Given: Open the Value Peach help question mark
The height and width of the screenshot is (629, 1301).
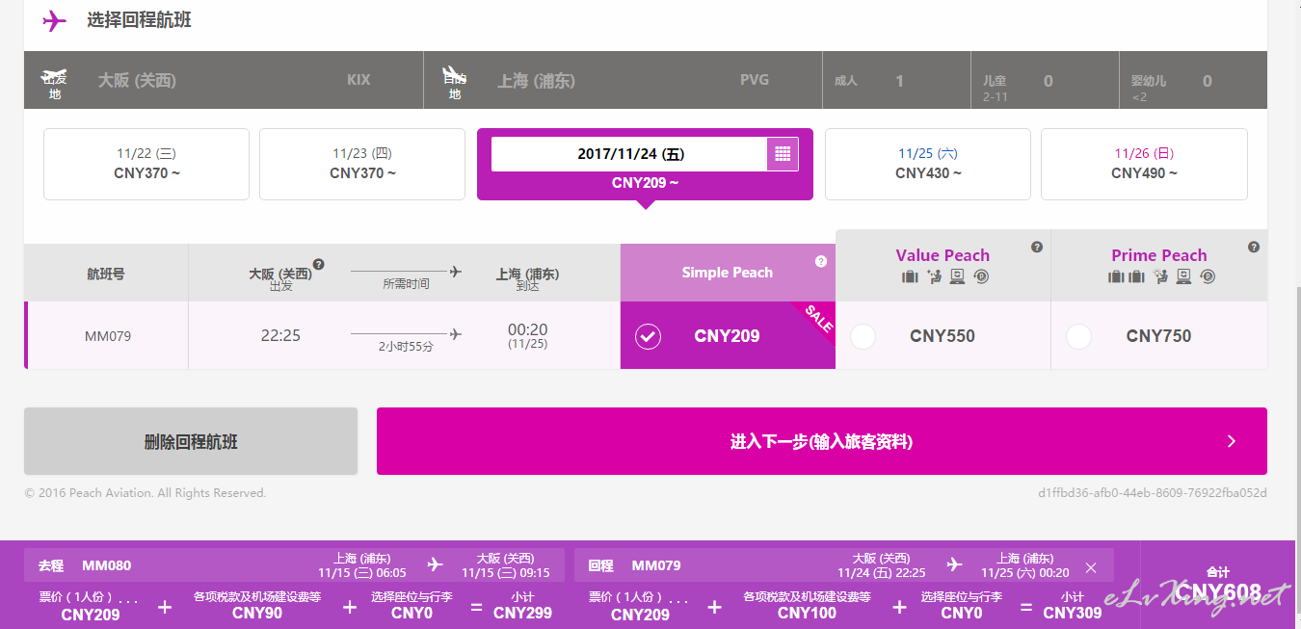Looking at the screenshot, I should (x=1037, y=247).
